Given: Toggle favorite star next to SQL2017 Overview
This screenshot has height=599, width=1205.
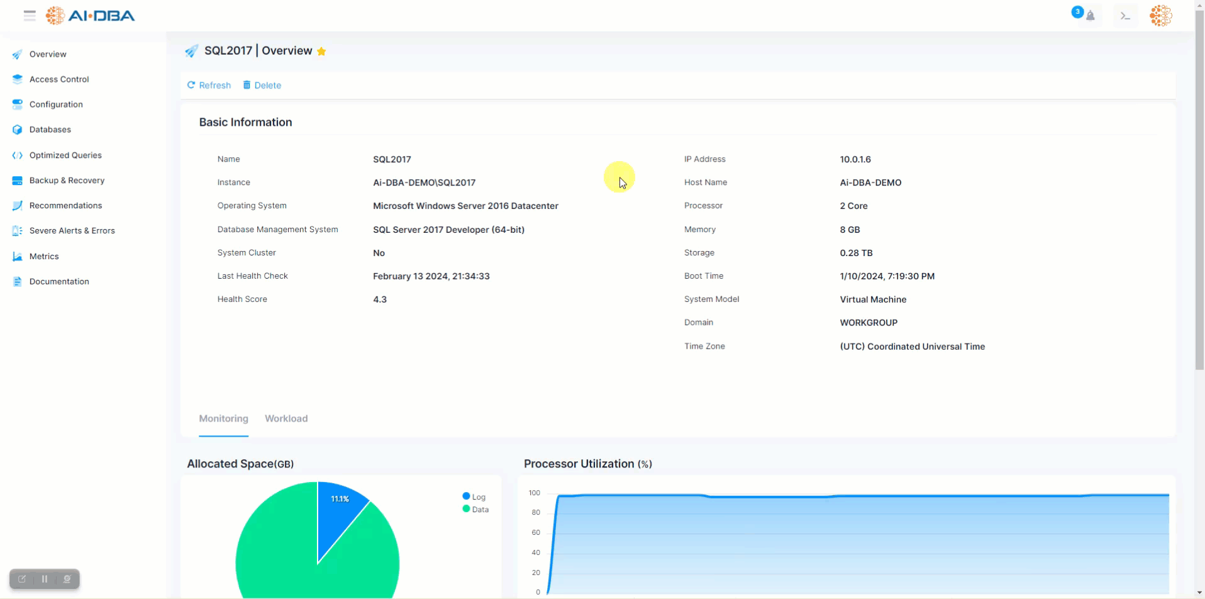Looking at the screenshot, I should pos(322,51).
